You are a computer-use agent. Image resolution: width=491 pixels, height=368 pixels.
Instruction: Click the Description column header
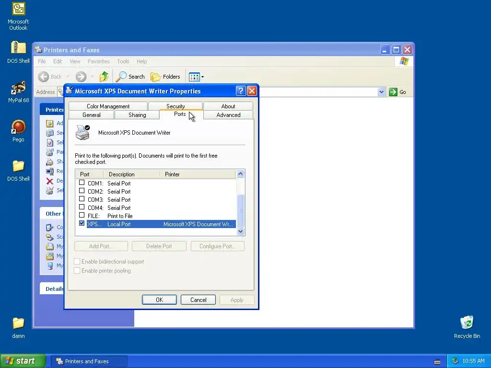pyautogui.click(x=131, y=174)
